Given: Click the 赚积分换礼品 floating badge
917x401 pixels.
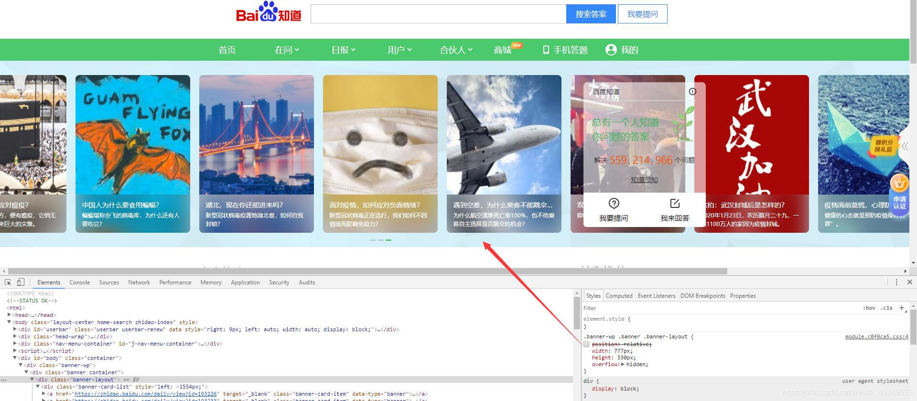Looking at the screenshot, I should 883,146.
